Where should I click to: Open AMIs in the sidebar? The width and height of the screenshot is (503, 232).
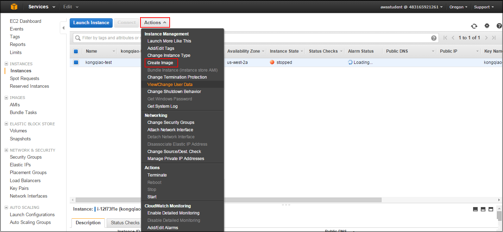15,105
